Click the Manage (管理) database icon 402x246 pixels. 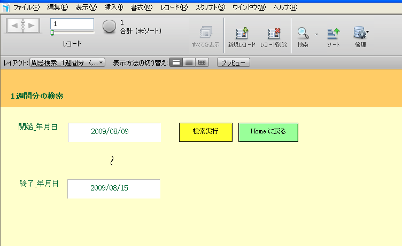click(360, 33)
